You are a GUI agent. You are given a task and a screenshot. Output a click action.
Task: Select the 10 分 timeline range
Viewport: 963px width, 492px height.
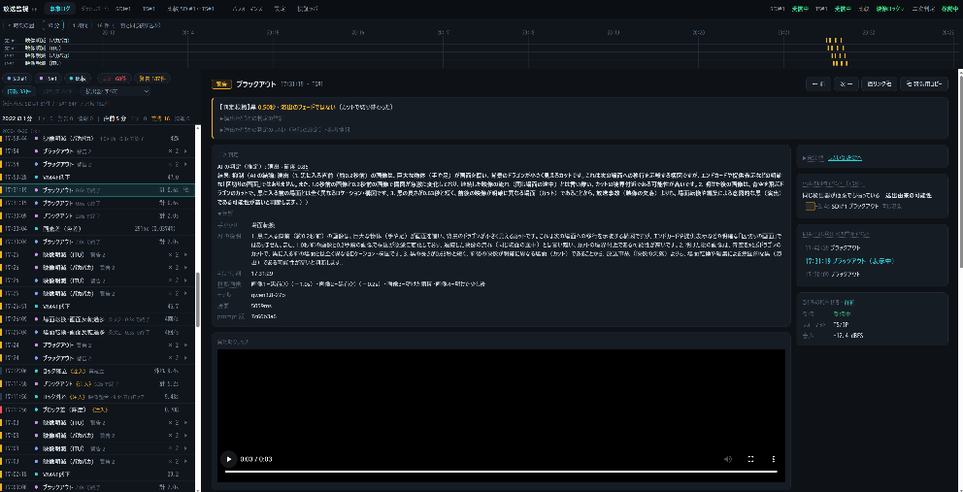[x=53, y=25]
